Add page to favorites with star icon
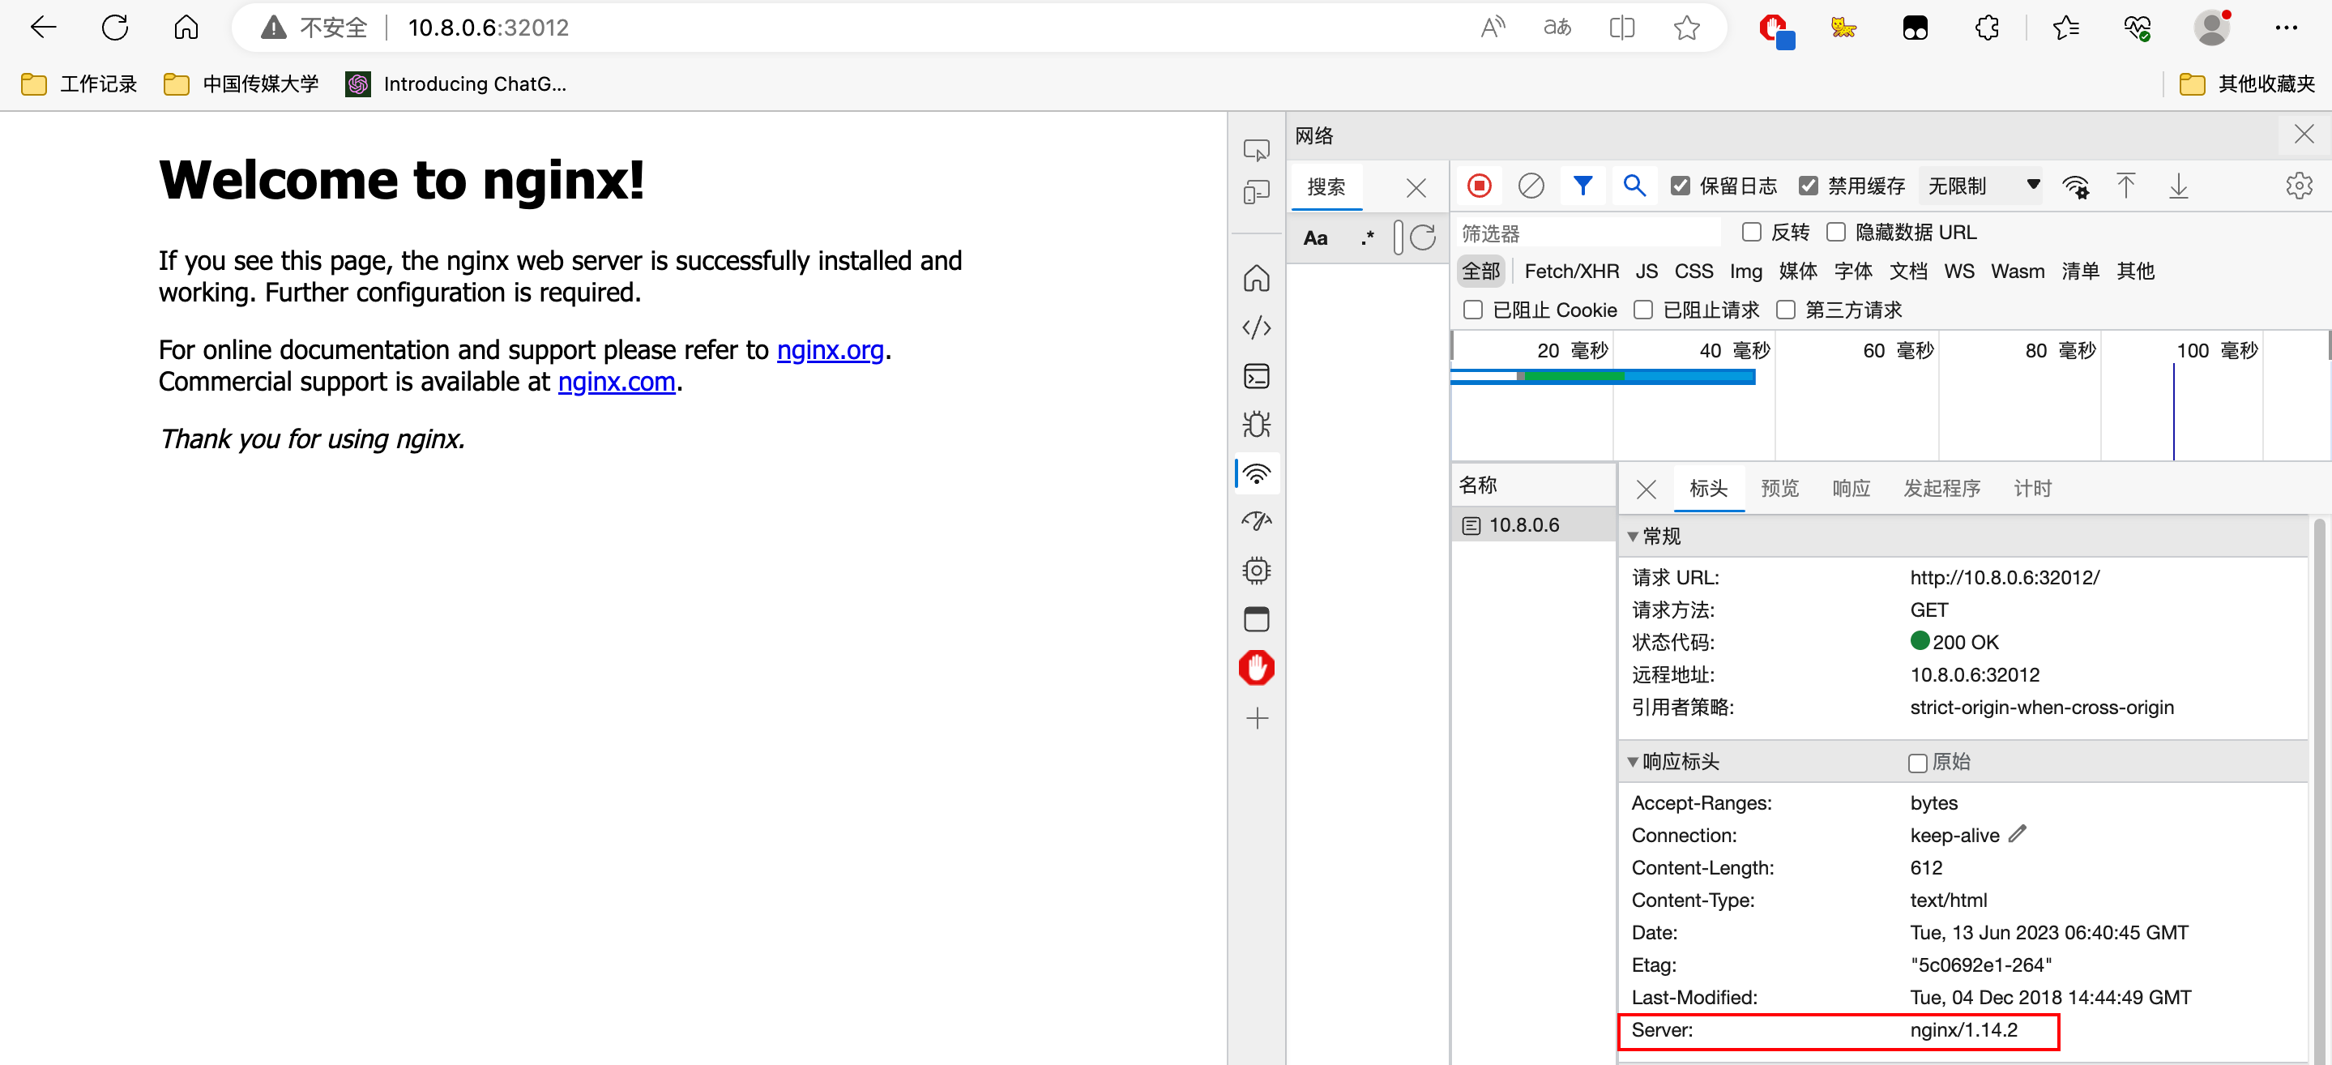The width and height of the screenshot is (2332, 1065). [1686, 28]
